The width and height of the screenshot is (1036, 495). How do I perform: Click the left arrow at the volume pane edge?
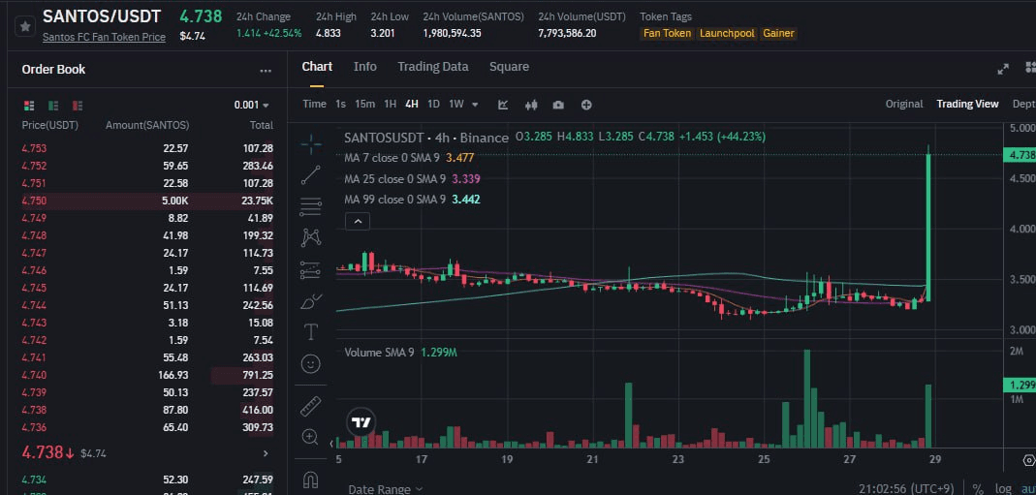point(332,445)
